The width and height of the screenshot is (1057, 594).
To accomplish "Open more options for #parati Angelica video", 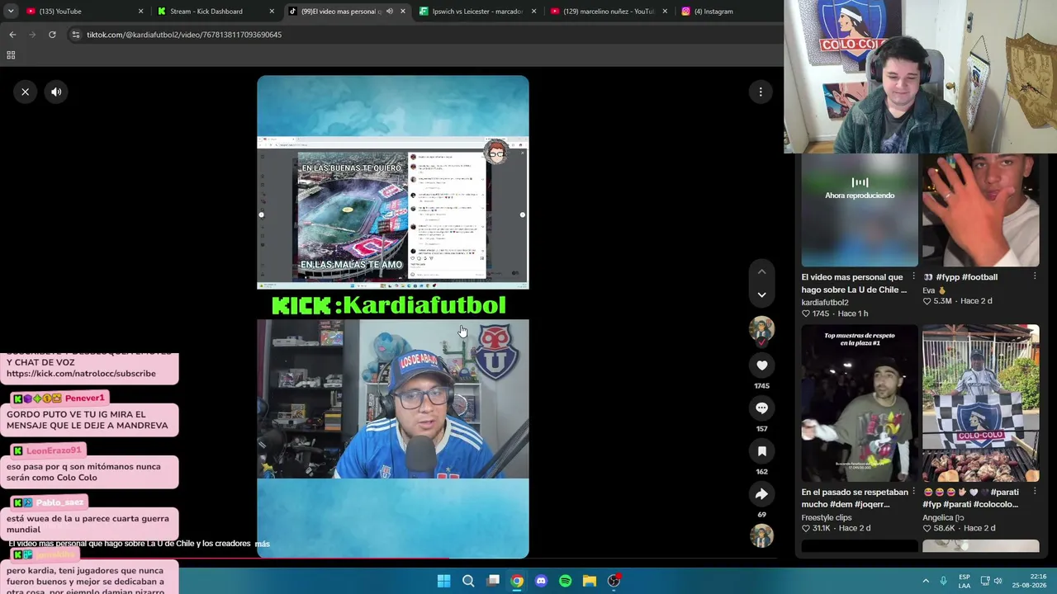I will [1035, 492].
